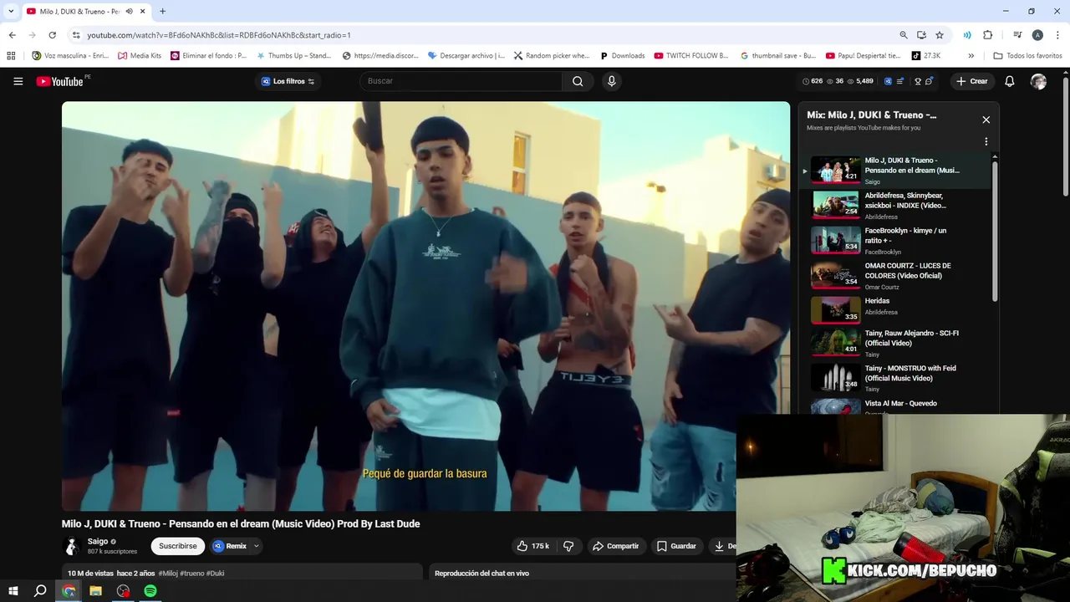This screenshot has height=602, width=1070.
Task: Close the current Chrome tab
Action: point(143,11)
